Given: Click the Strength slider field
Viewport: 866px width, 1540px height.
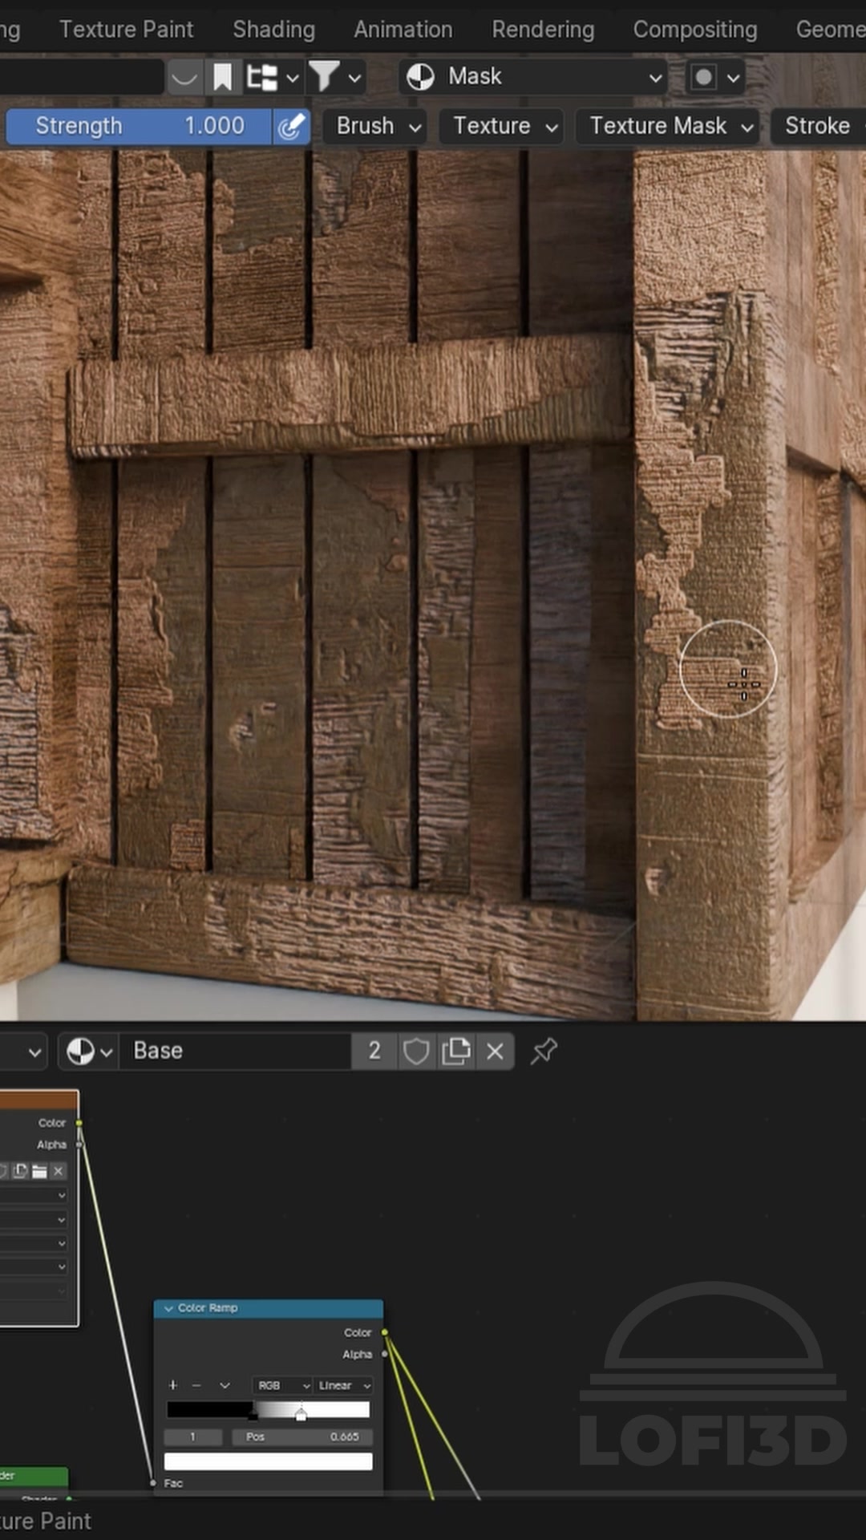Looking at the screenshot, I should [139, 126].
